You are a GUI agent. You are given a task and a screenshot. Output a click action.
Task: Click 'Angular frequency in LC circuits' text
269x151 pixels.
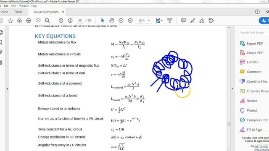tap(62, 145)
